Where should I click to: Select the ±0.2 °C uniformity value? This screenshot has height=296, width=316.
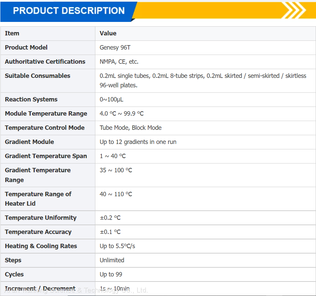(110, 218)
